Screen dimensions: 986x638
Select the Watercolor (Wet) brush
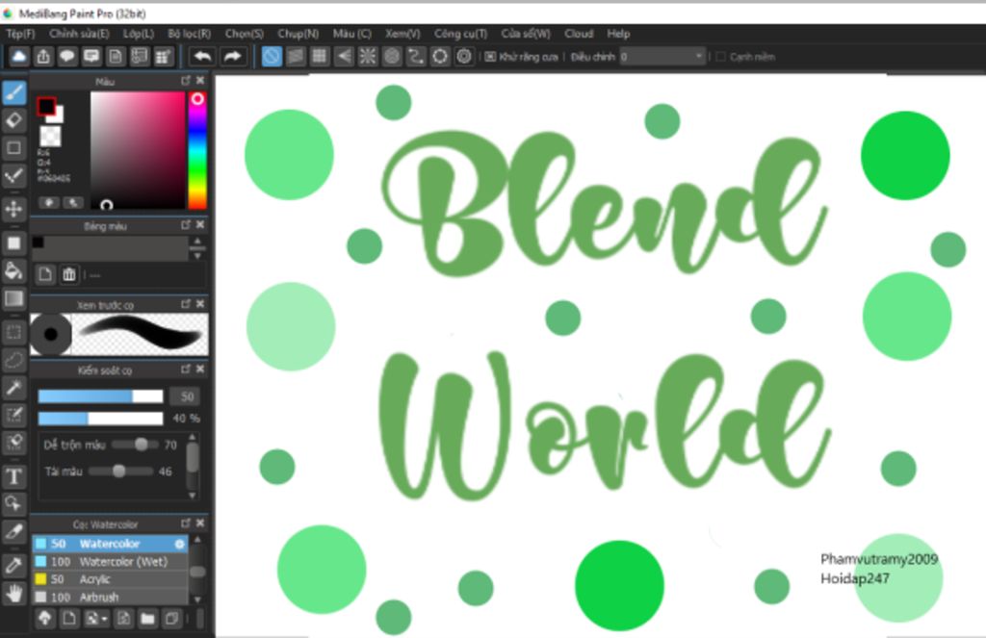[110, 561]
